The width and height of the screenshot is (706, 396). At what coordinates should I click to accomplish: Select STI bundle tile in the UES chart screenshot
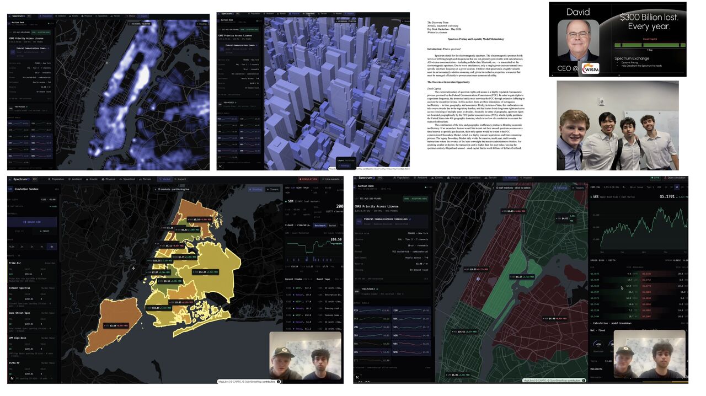[372, 361]
